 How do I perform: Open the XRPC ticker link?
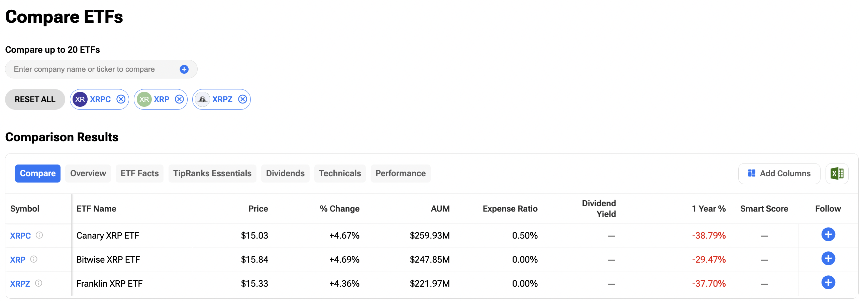pyautogui.click(x=20, y=235)
